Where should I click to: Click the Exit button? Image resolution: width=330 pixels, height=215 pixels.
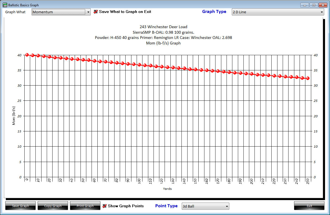click(x=309, y=206)
